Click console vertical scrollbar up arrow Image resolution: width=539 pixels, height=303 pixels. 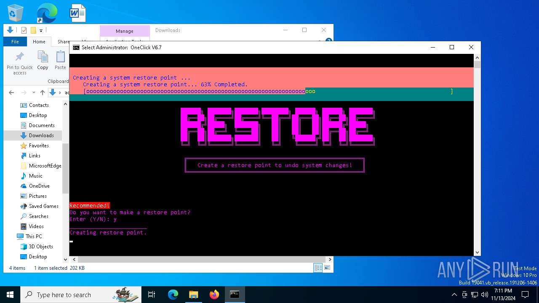pyautogui.click(x=477, y=58)
